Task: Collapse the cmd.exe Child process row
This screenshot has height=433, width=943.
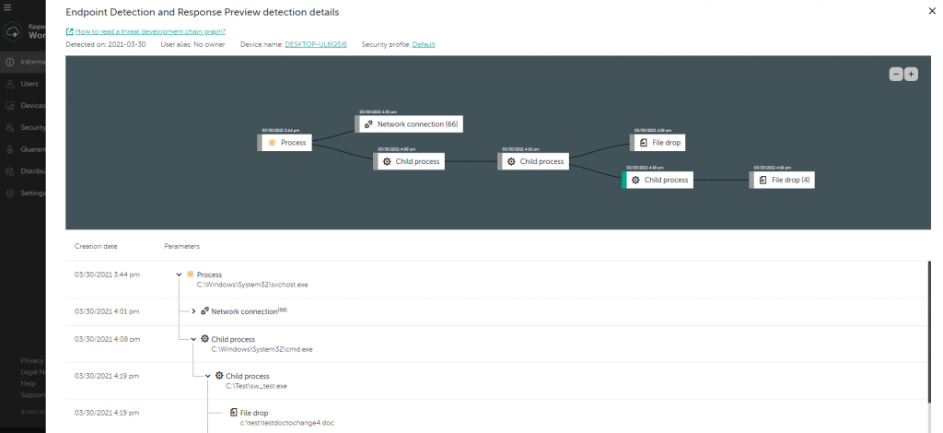Action: [x=193, y=339]
